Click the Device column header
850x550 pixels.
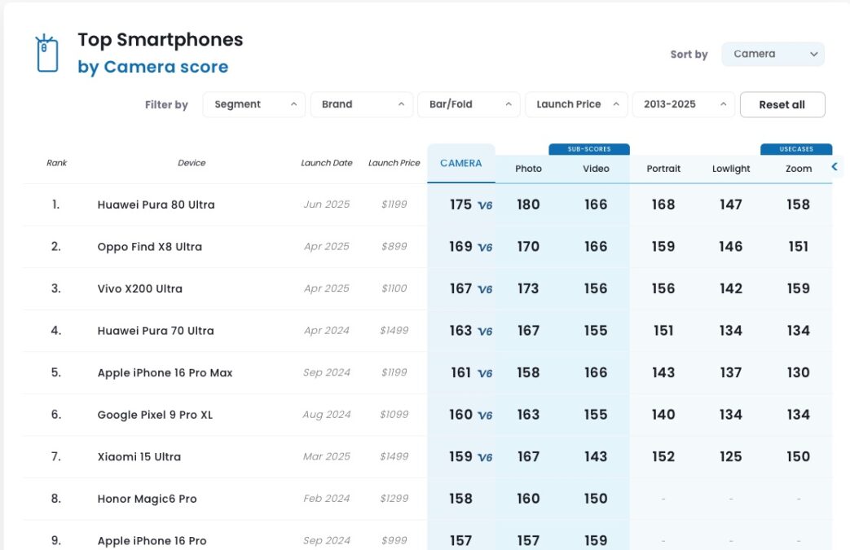click(192, 163)
